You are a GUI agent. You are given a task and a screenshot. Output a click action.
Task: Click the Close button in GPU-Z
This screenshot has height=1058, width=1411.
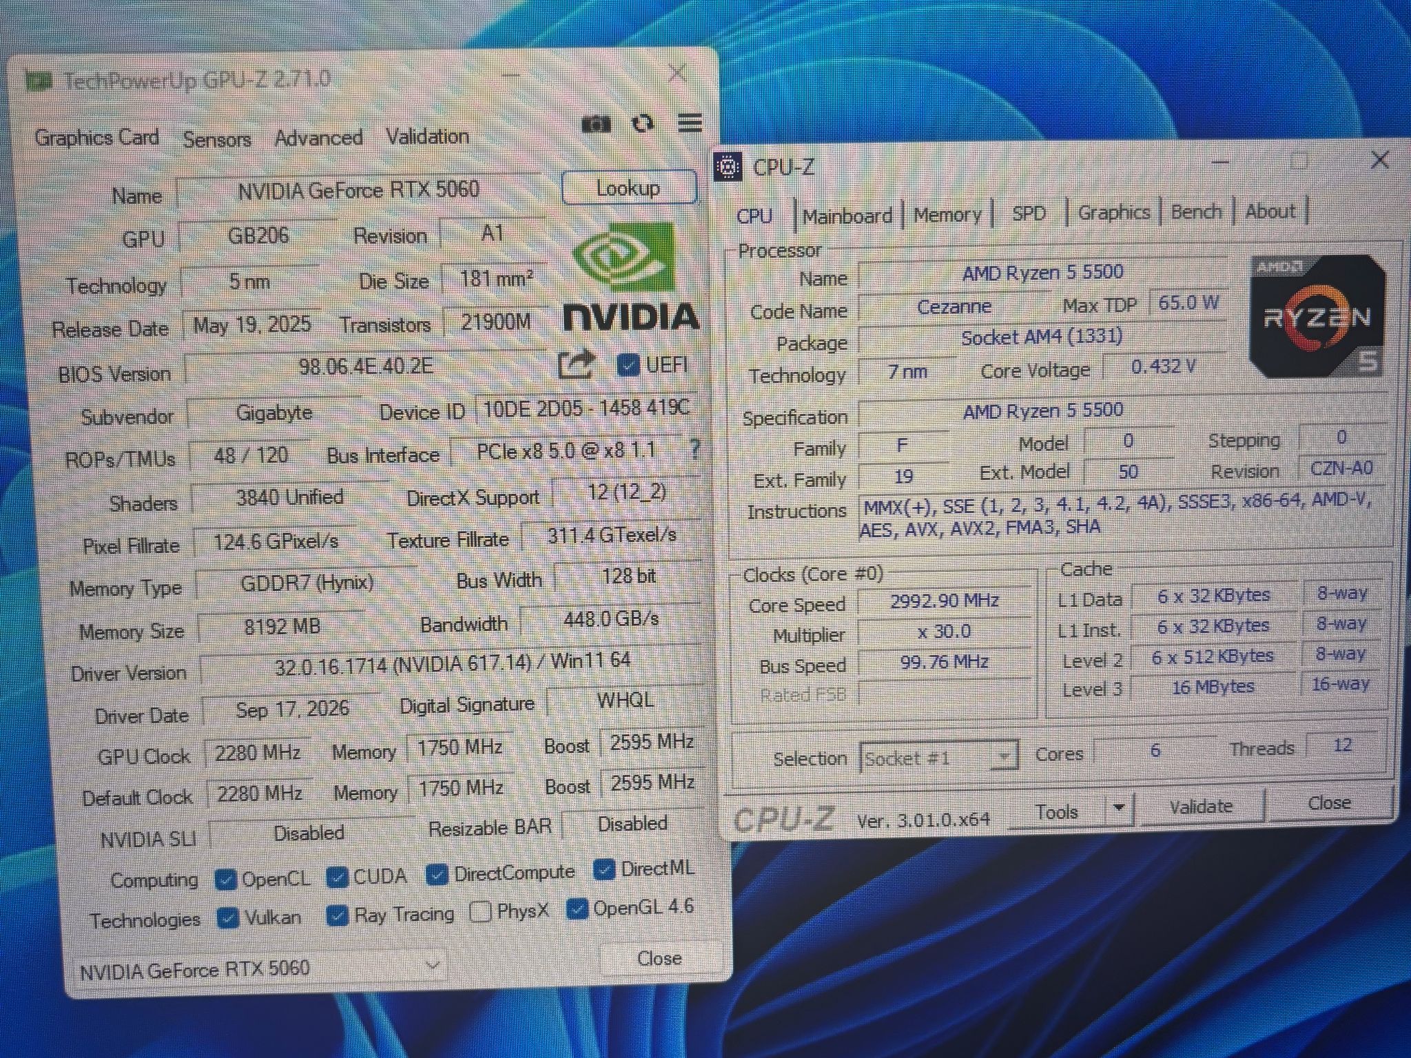pos(659,958)
